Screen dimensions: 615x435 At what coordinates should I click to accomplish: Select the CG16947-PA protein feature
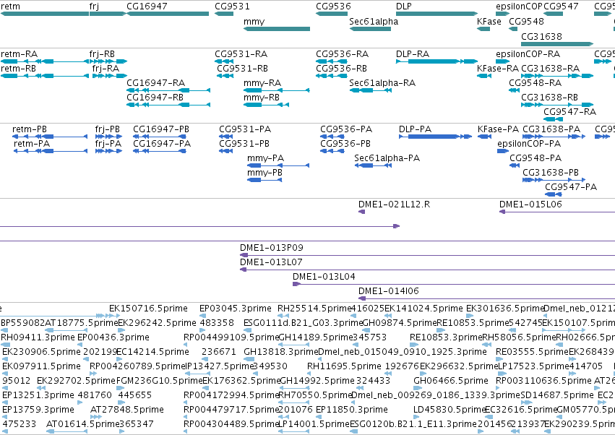160,151
